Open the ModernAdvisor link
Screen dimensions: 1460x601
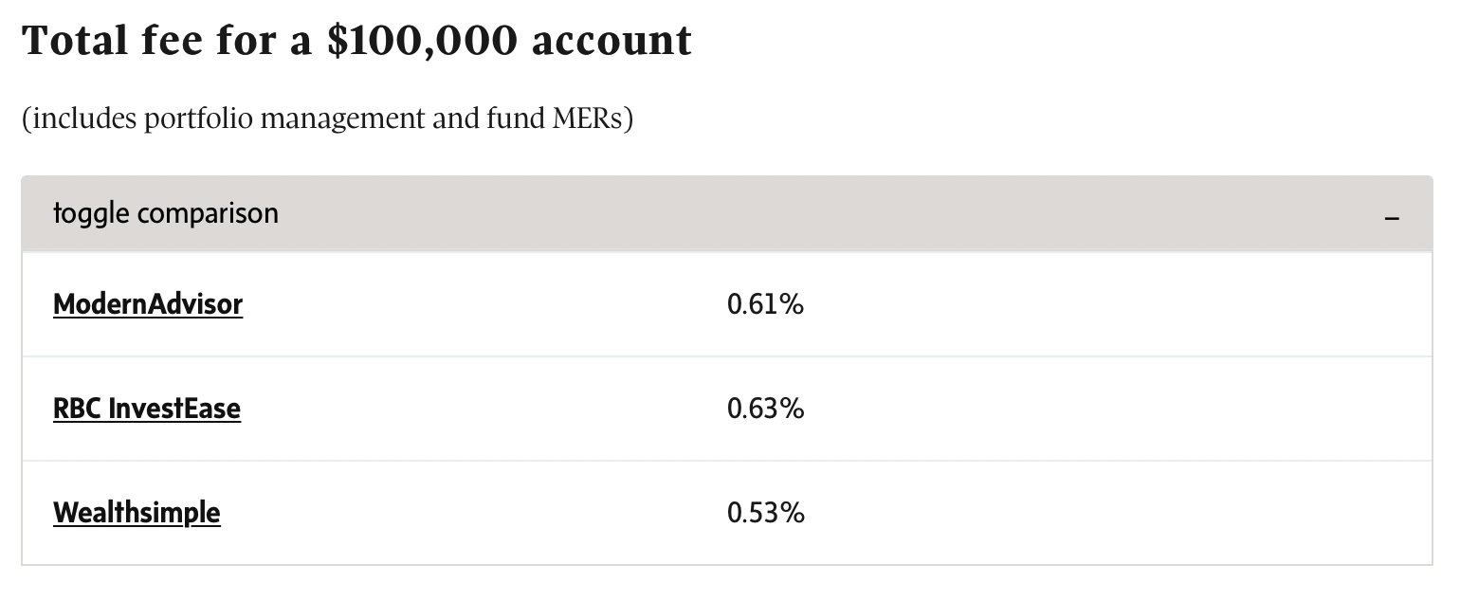click(x=148, y=304)
